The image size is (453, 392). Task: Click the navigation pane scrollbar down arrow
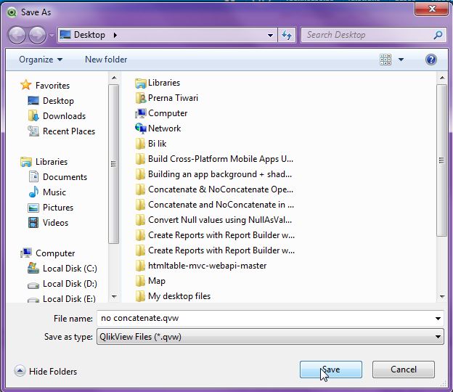point(114,297)
